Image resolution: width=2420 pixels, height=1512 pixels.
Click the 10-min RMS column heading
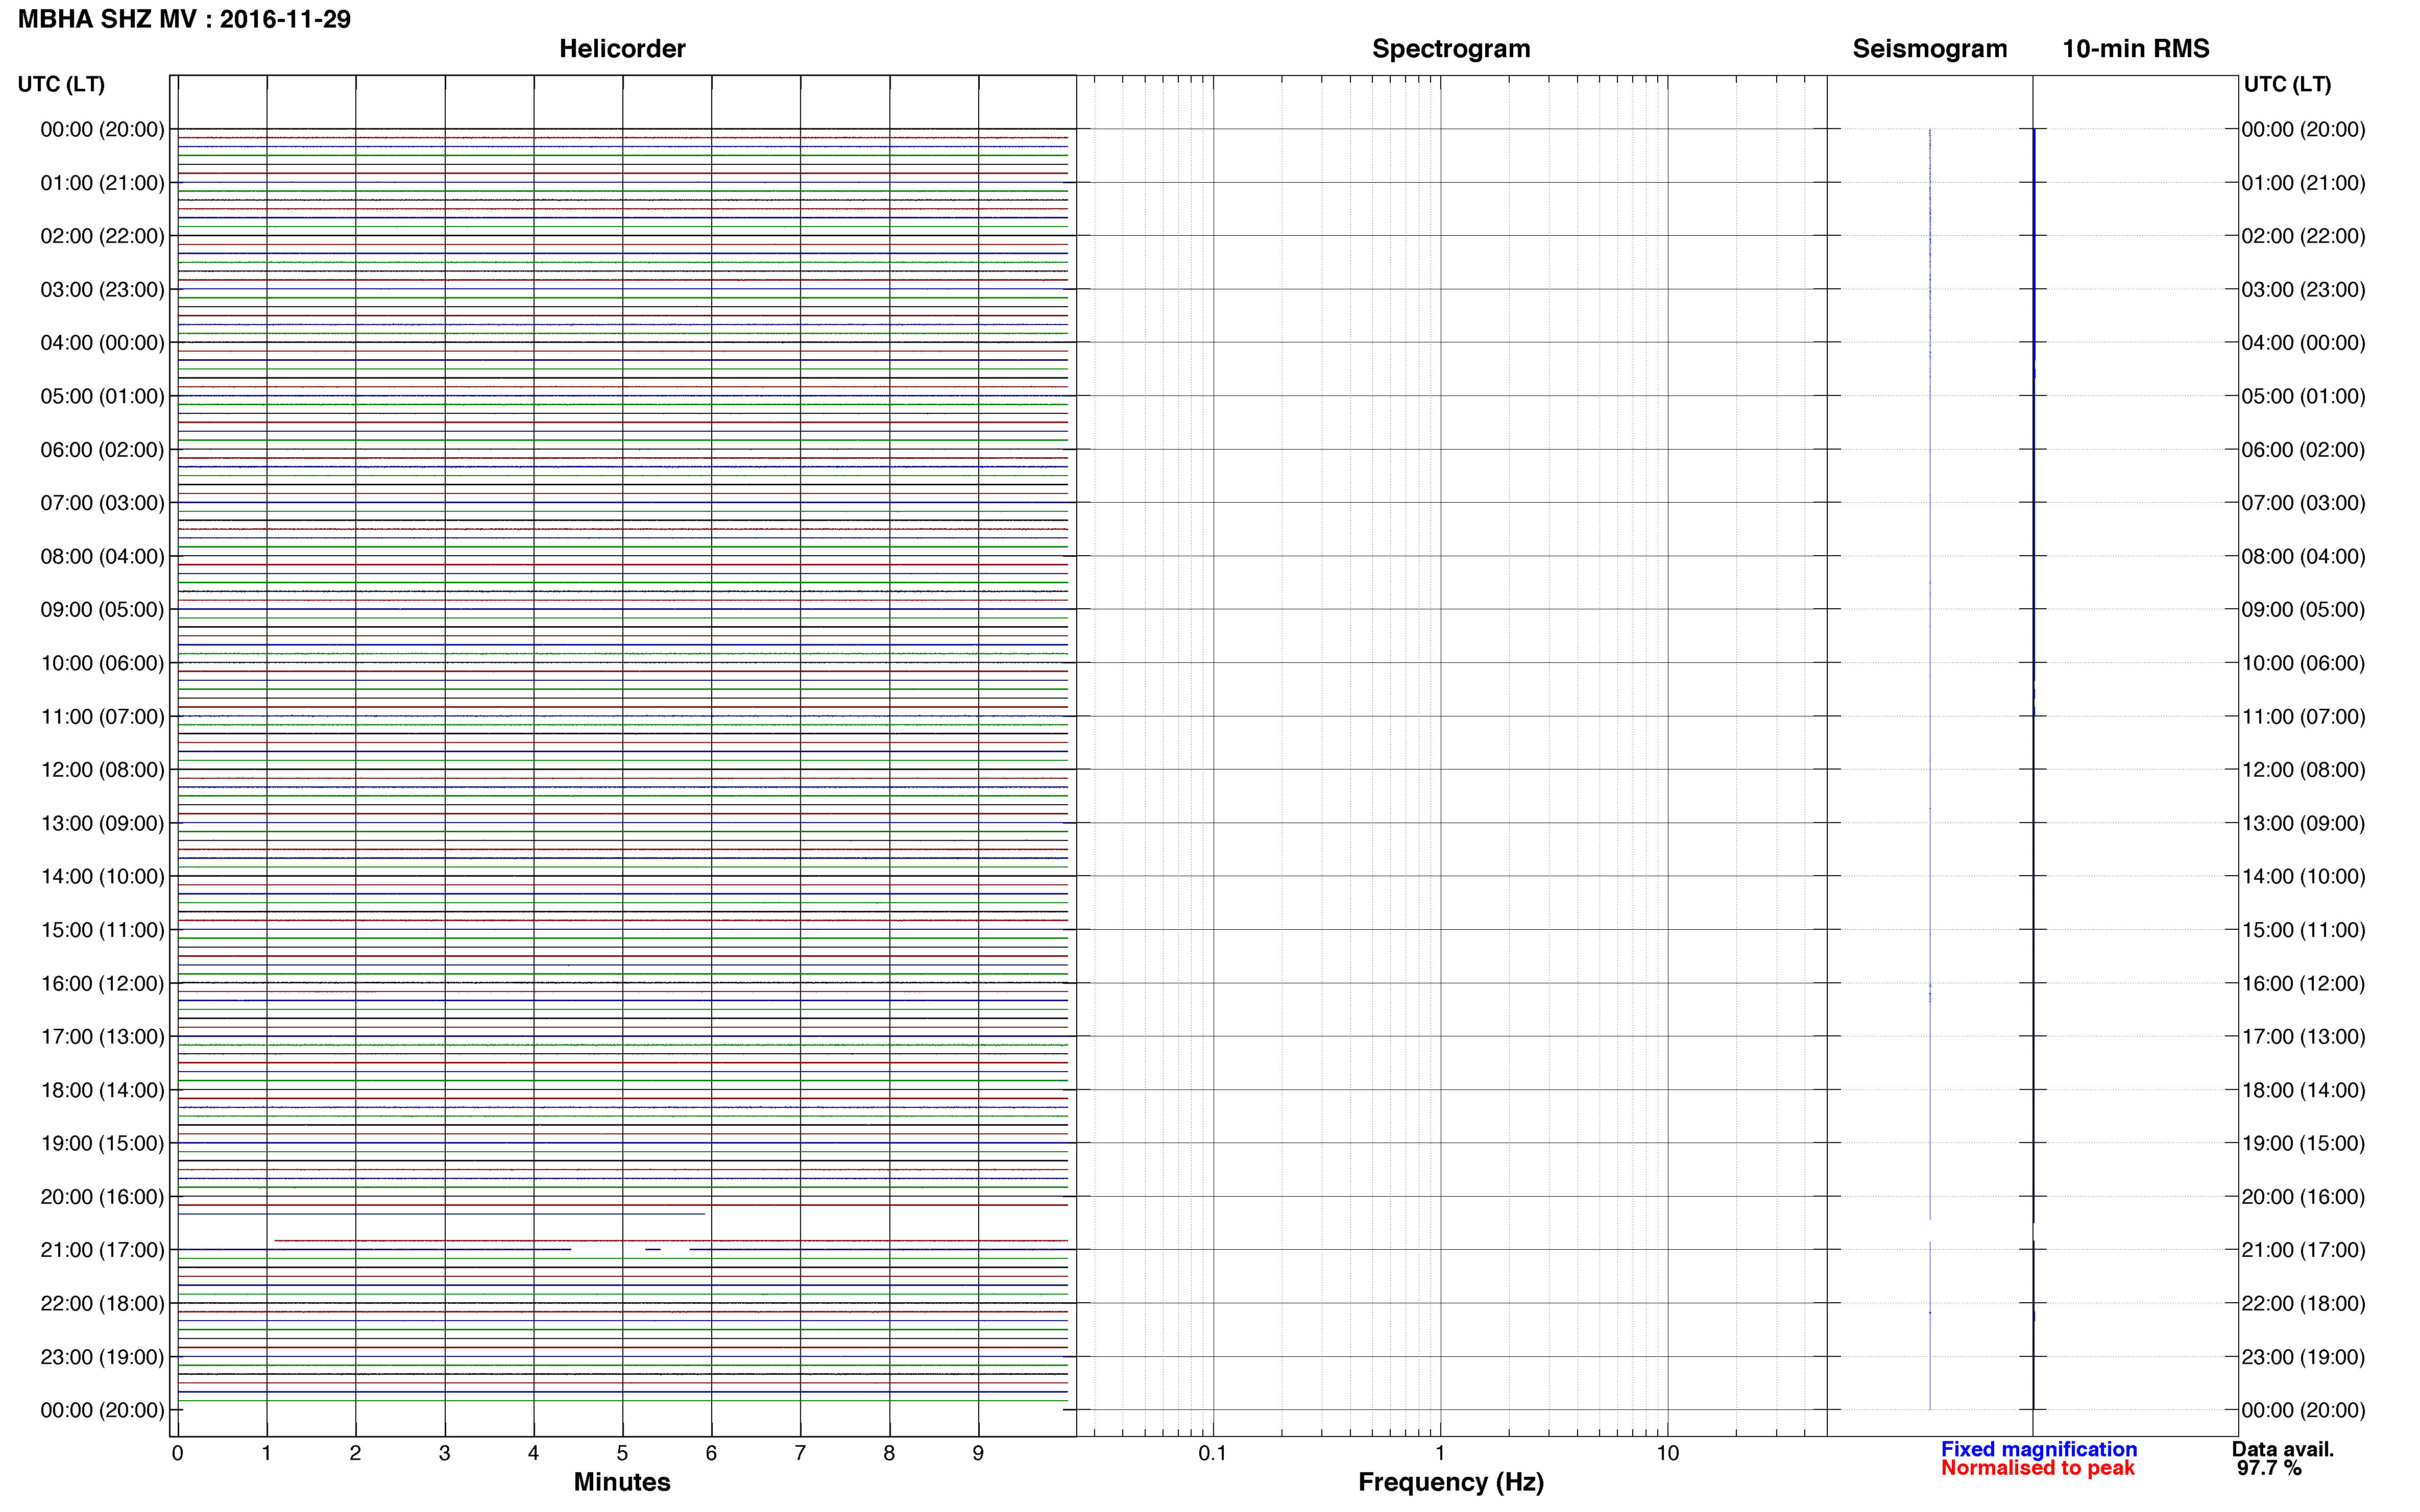point(2136,49)
